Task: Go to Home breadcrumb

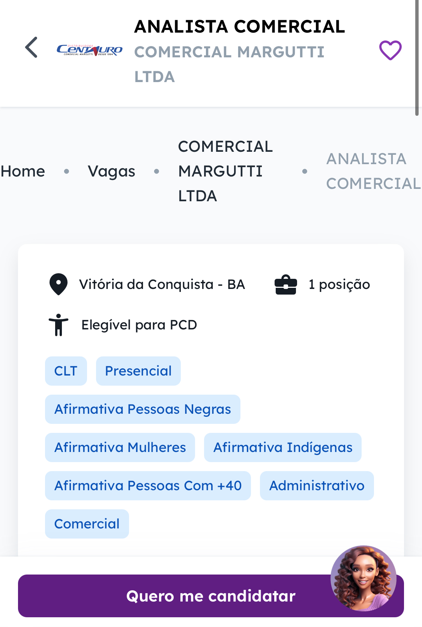Action: point(23,171)
